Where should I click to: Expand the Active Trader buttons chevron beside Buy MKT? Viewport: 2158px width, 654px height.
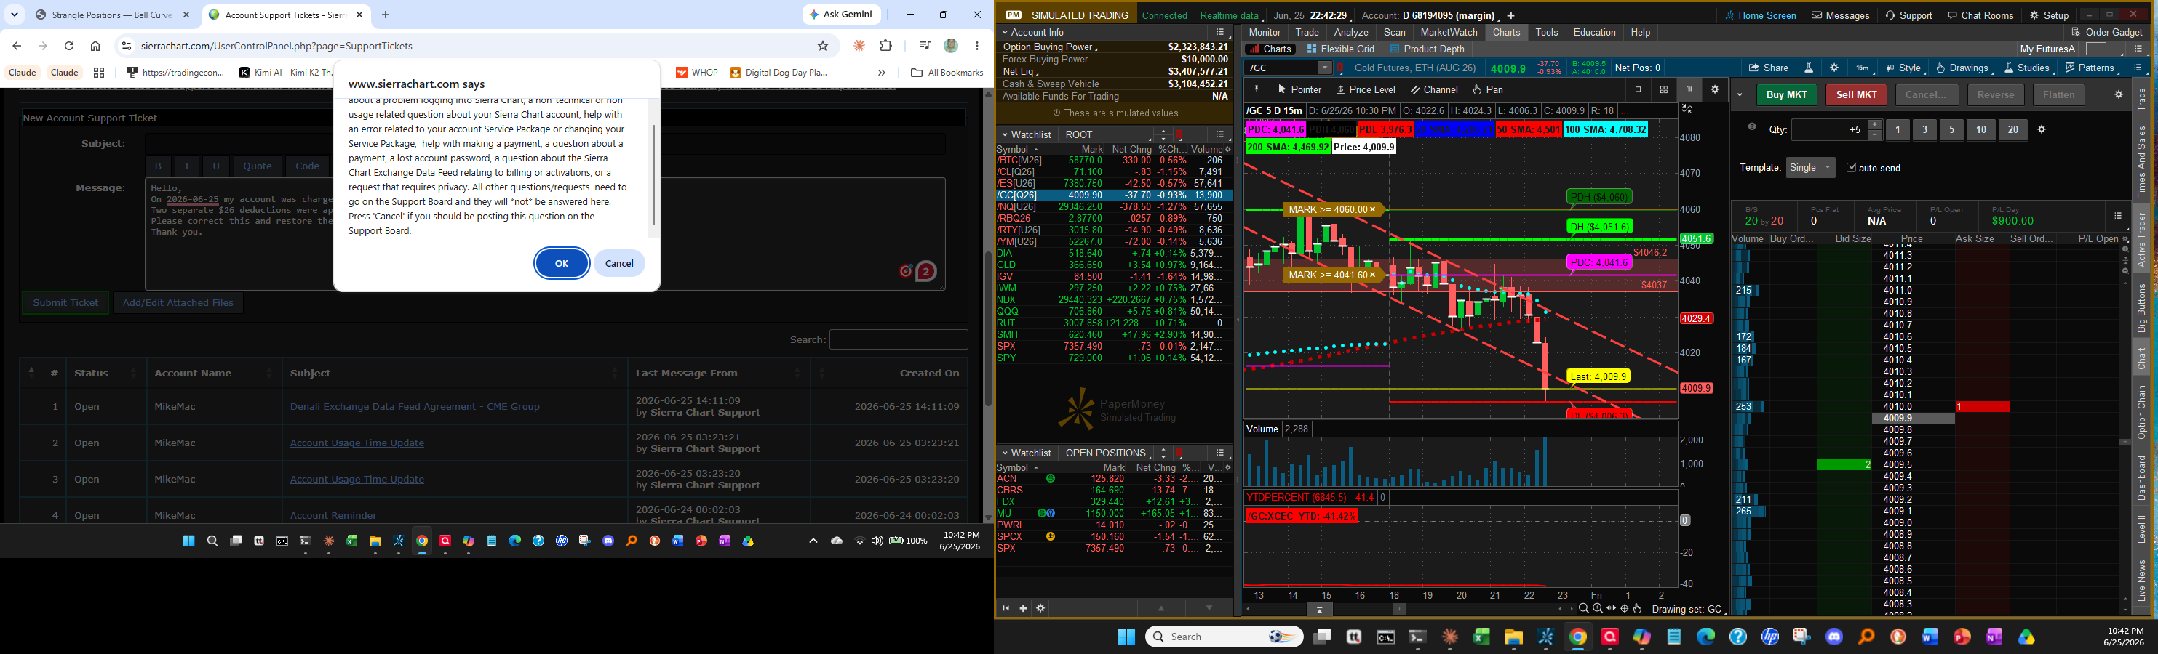coord(1740,94)
